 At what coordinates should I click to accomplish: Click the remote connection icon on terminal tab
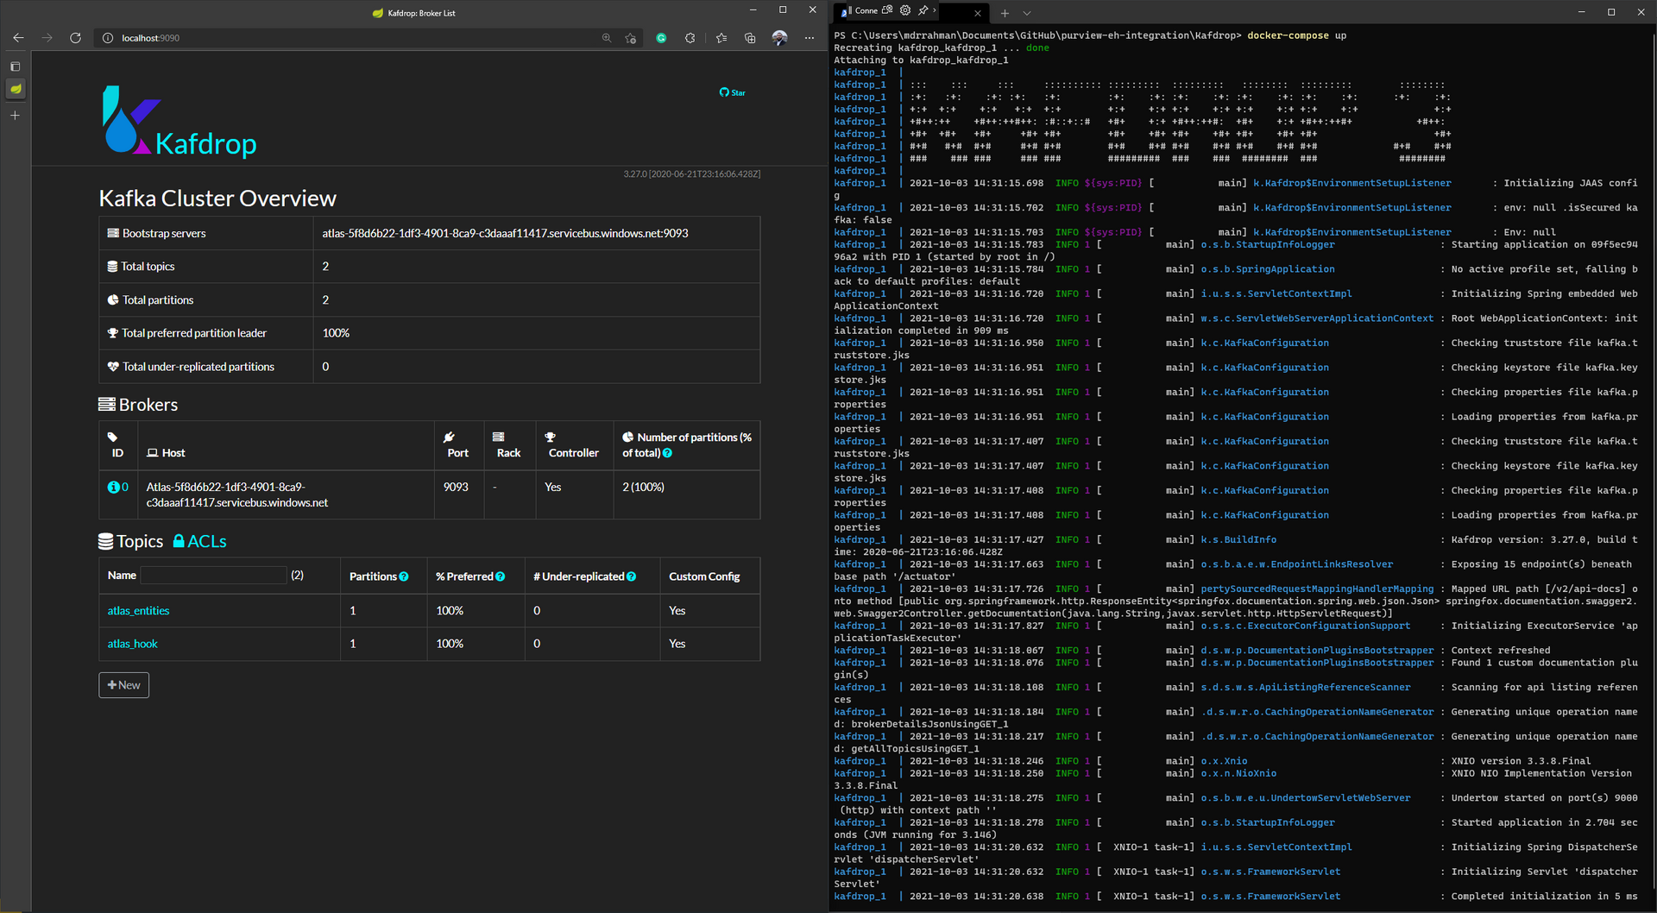[887, 10]
